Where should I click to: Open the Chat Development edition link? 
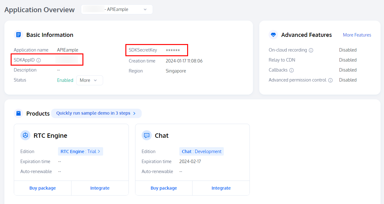[201, 151]
